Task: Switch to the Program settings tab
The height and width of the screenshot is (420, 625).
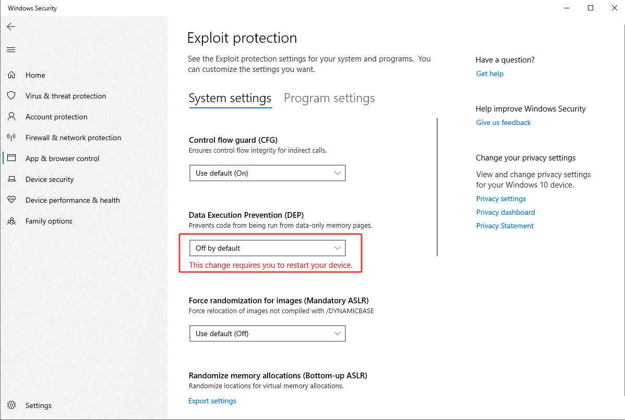Action: pyautogui.click(x=329, y=98)
